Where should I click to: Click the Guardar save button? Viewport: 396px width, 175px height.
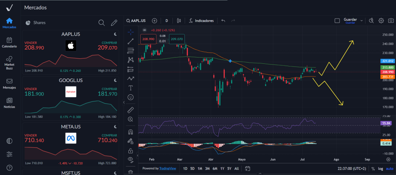pyautogui.click(x=350, y=21)
